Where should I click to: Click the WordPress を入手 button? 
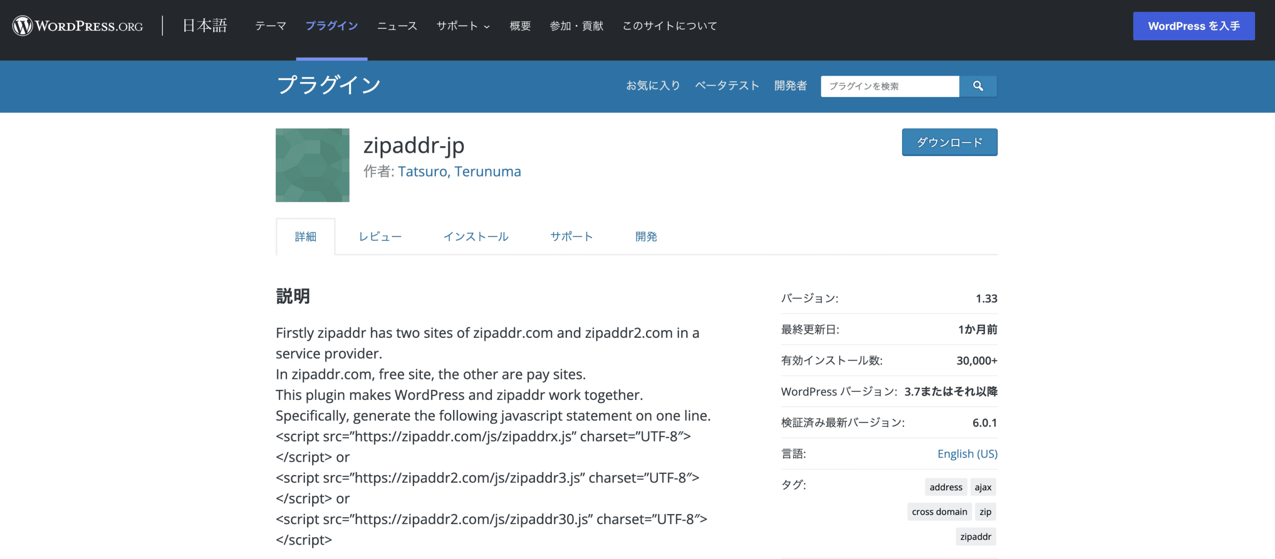pyautogui.click(x=1194, y=26)
